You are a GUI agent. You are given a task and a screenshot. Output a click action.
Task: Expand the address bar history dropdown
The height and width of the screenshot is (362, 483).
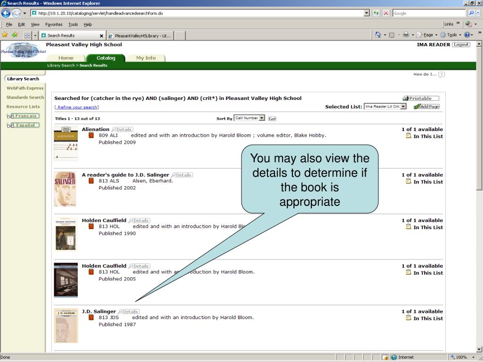point(366,13)
